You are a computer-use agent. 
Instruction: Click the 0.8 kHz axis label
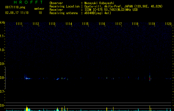(x=2, y=78)
